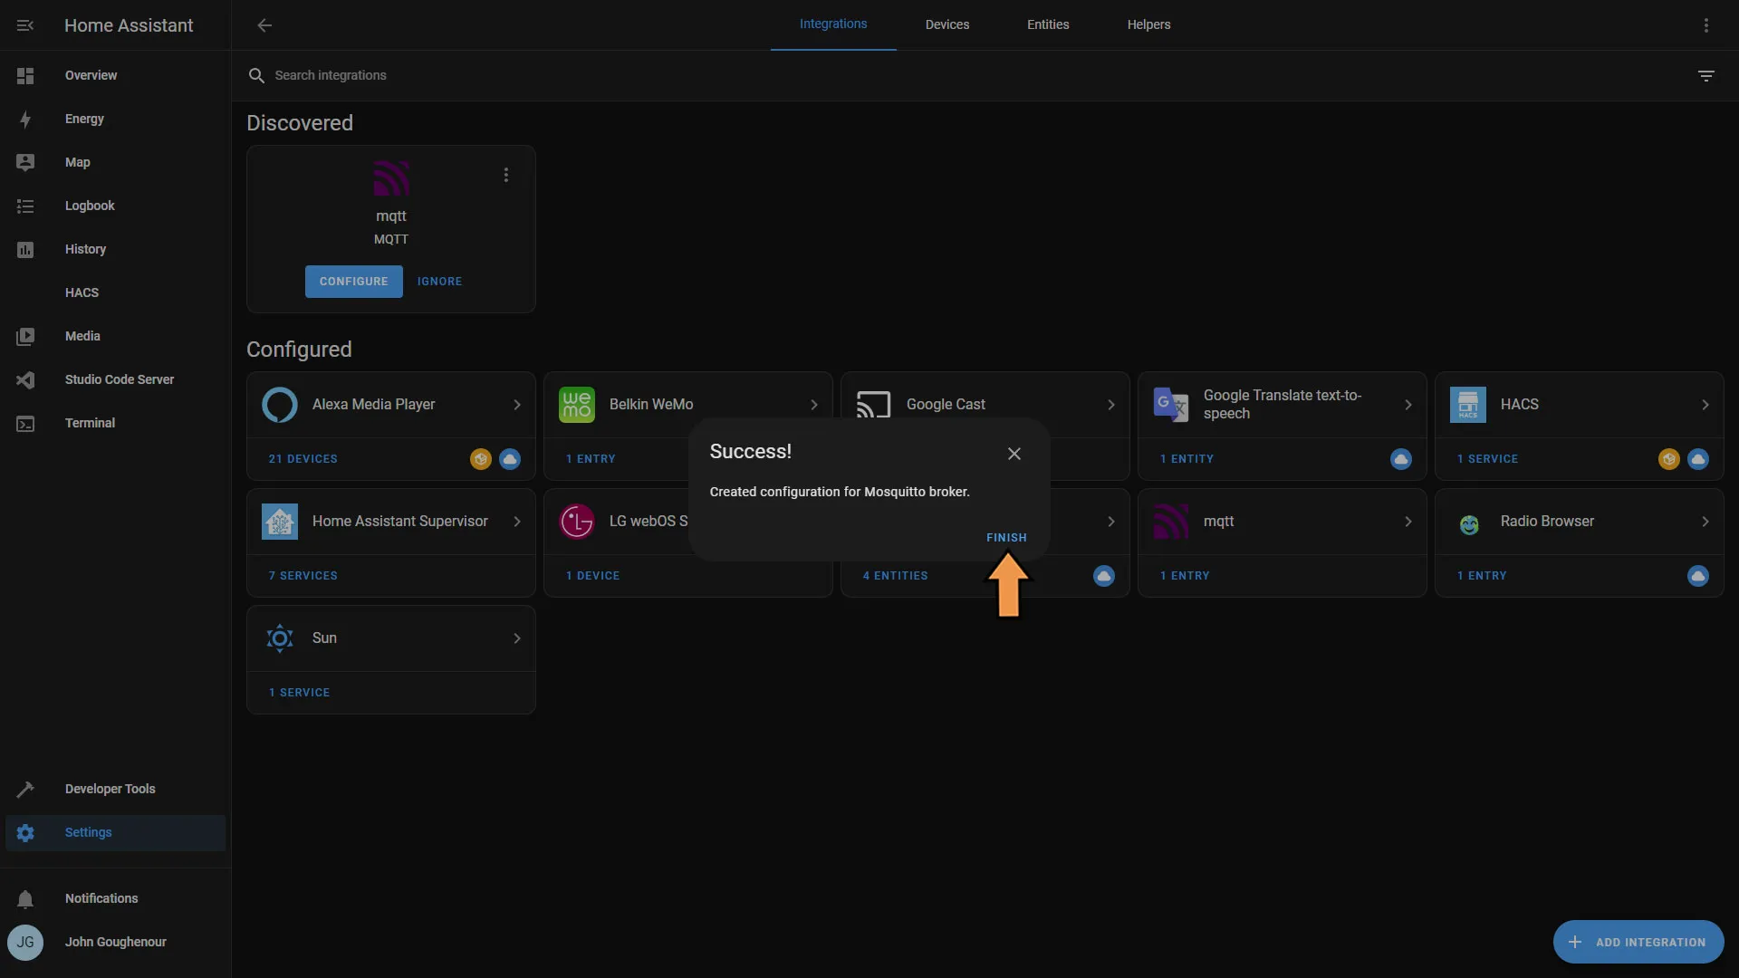
Task: Click ADD INTEGRATION button
Action: pyautogui.click(x=1638, y=942)
